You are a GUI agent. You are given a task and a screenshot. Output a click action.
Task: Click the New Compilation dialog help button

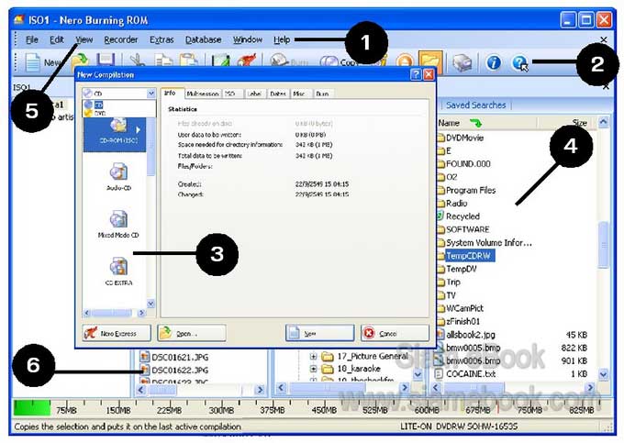click(x=416, y=74)
